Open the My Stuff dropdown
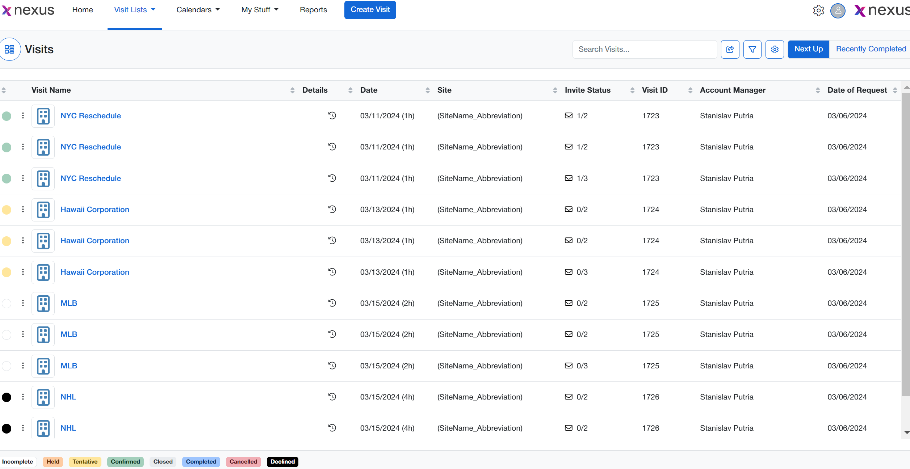 click(260, 10)
